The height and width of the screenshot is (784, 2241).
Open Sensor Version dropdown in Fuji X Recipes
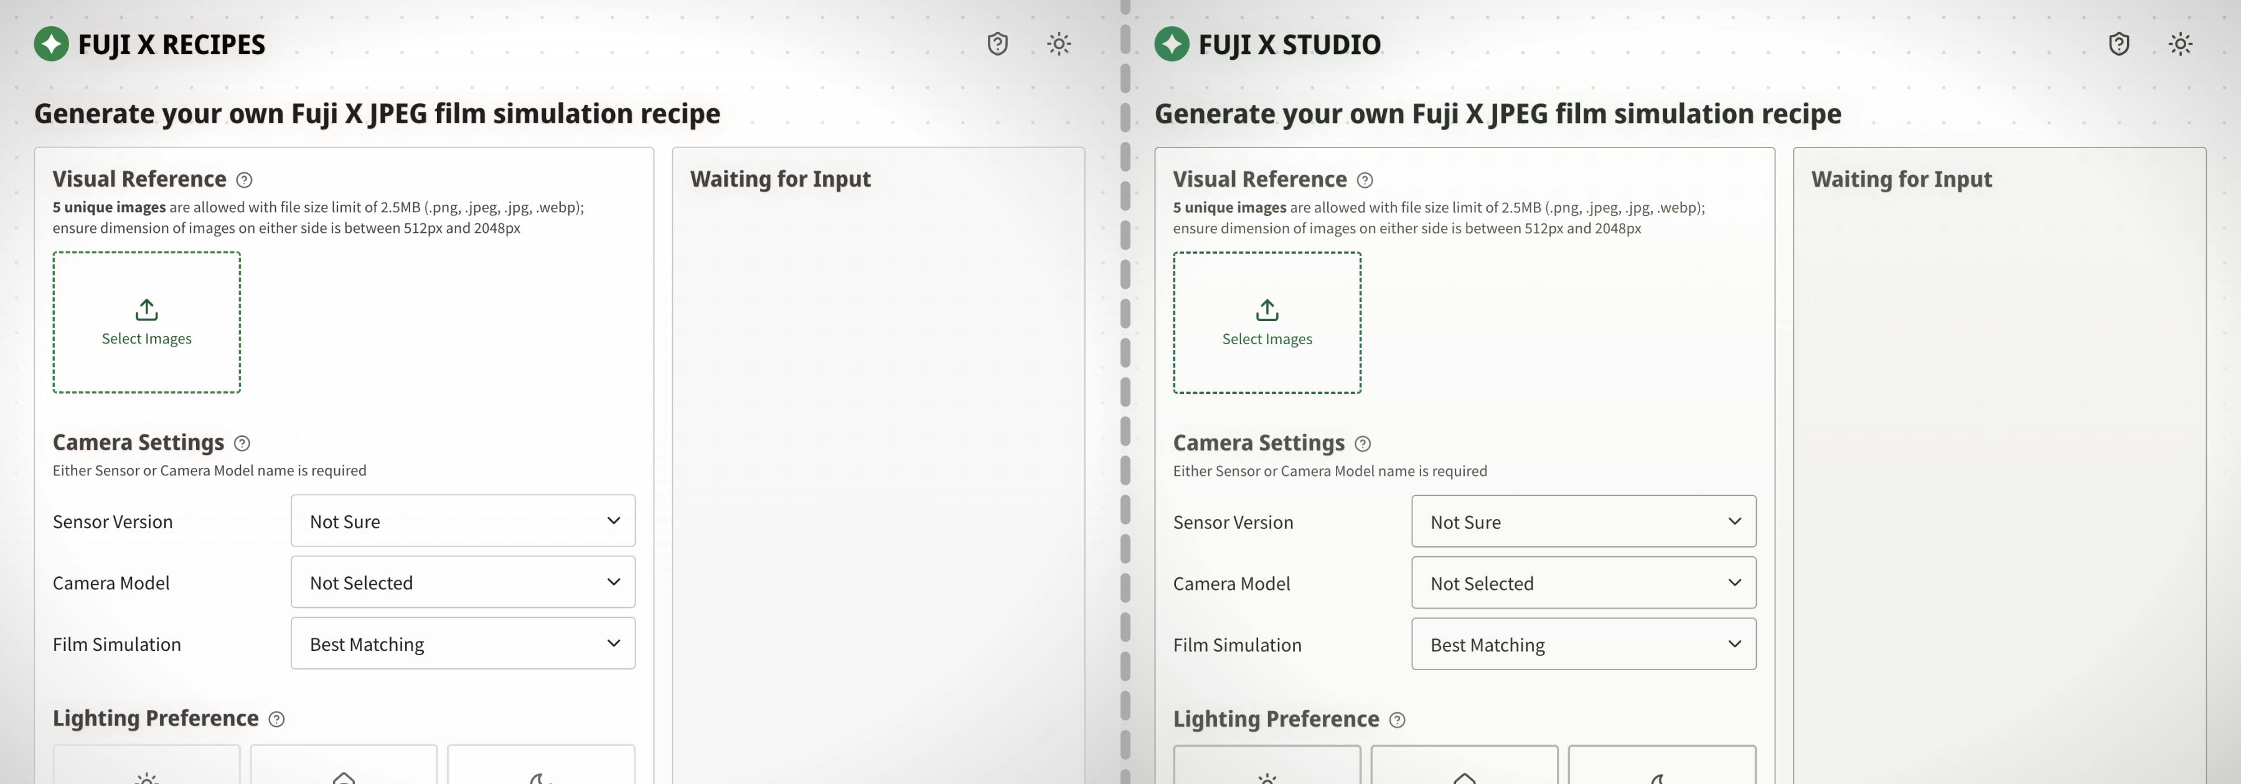pyautogui.click(x=463, y=521)
